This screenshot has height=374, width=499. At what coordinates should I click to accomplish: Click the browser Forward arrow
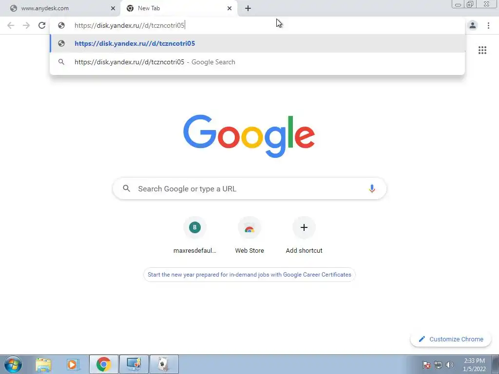(x=26, y=25)
